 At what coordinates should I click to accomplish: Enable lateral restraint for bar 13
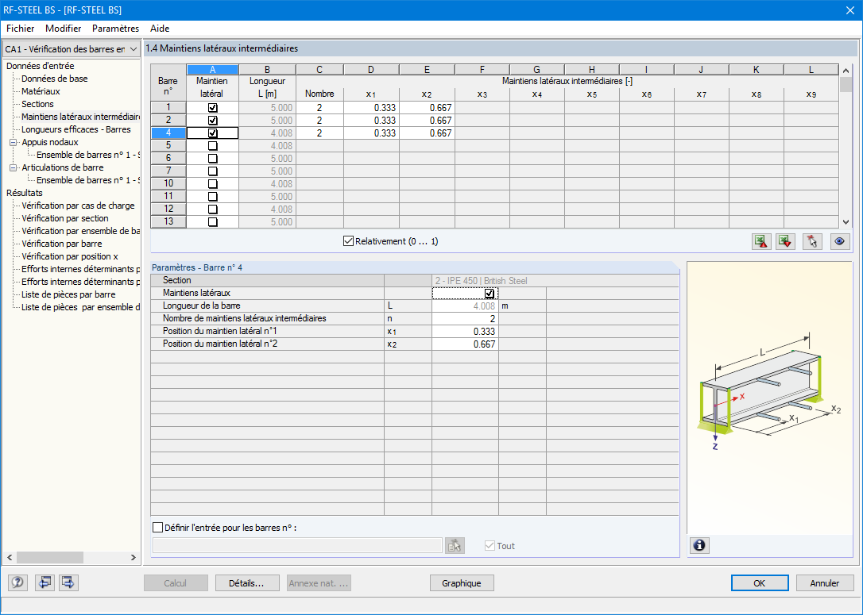212,222
